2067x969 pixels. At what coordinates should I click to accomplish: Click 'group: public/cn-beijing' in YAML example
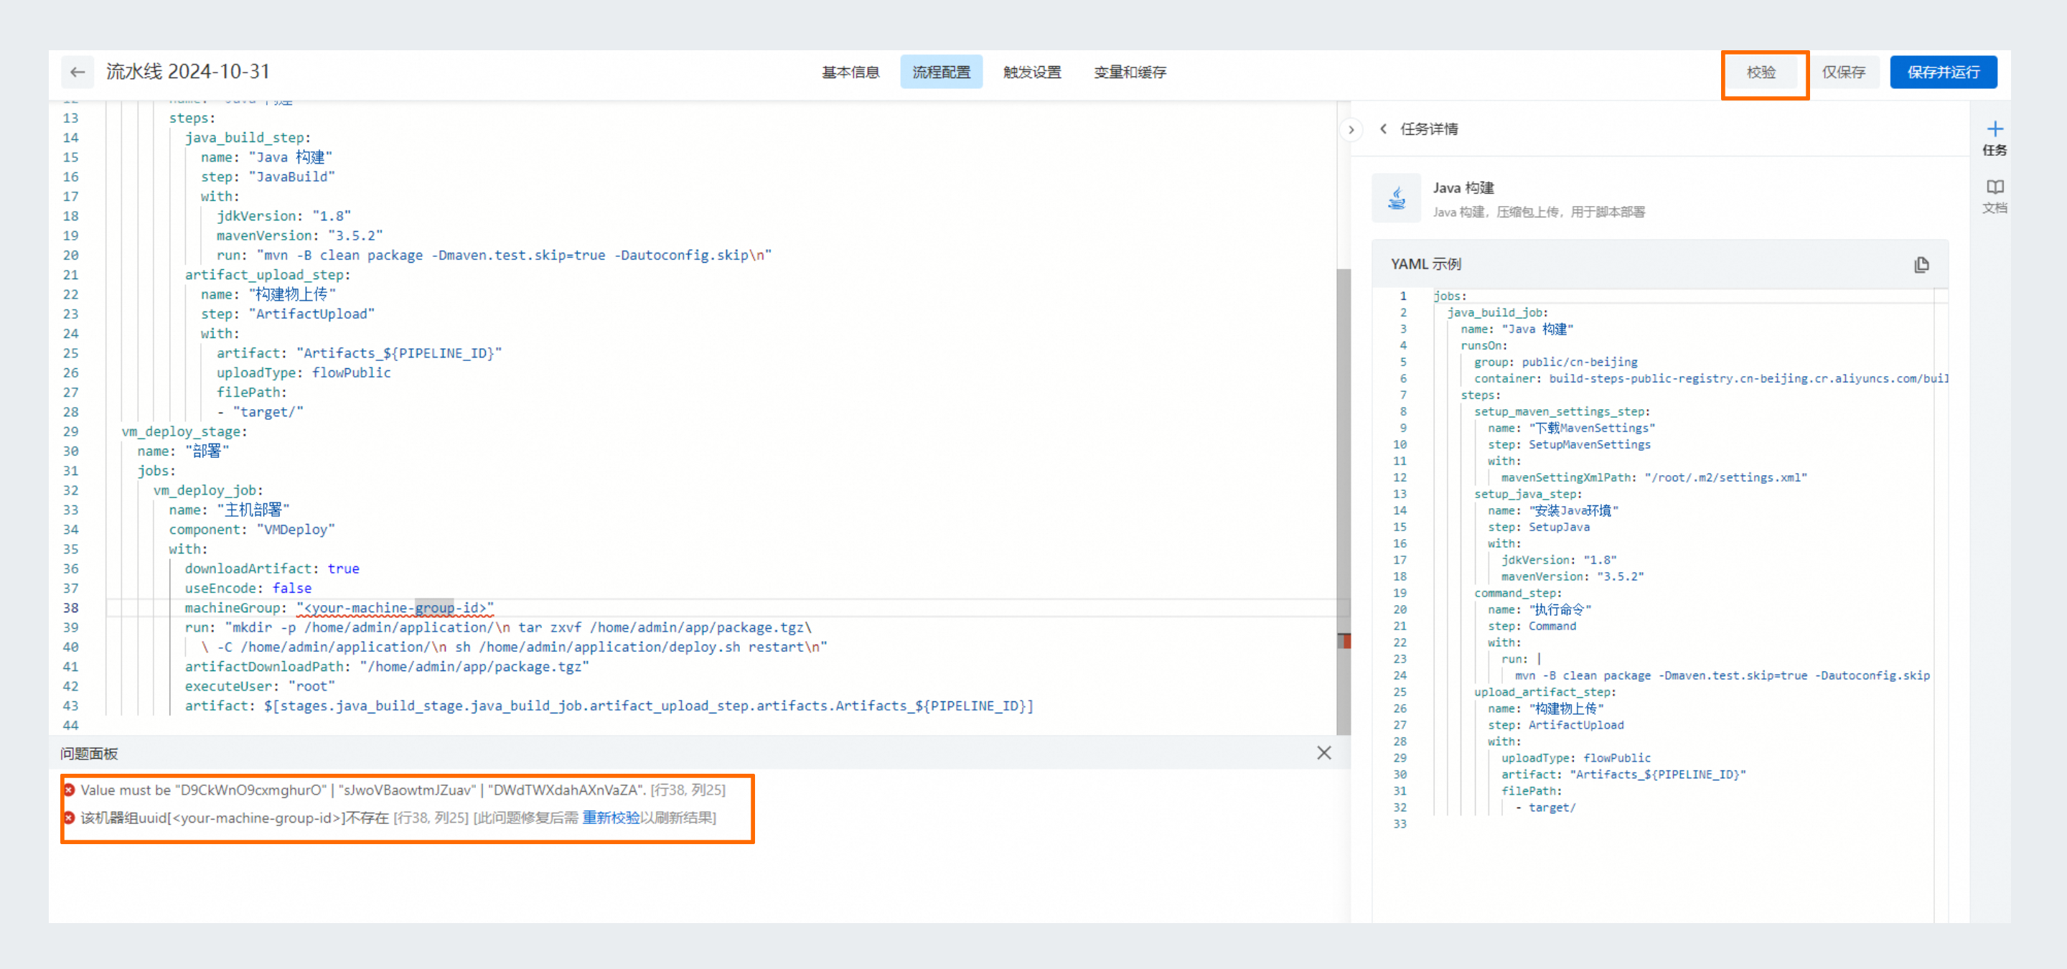coord(1556,362)
